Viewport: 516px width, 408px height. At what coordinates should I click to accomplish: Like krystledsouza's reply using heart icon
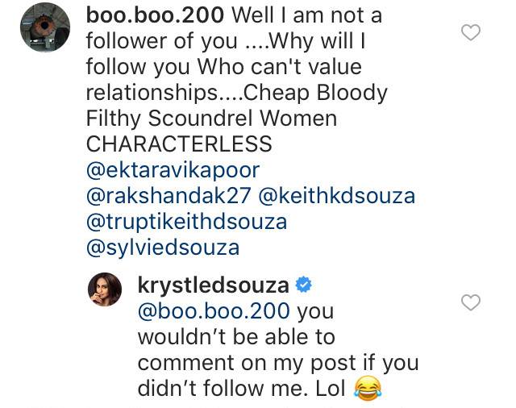(x=469, y=302)
